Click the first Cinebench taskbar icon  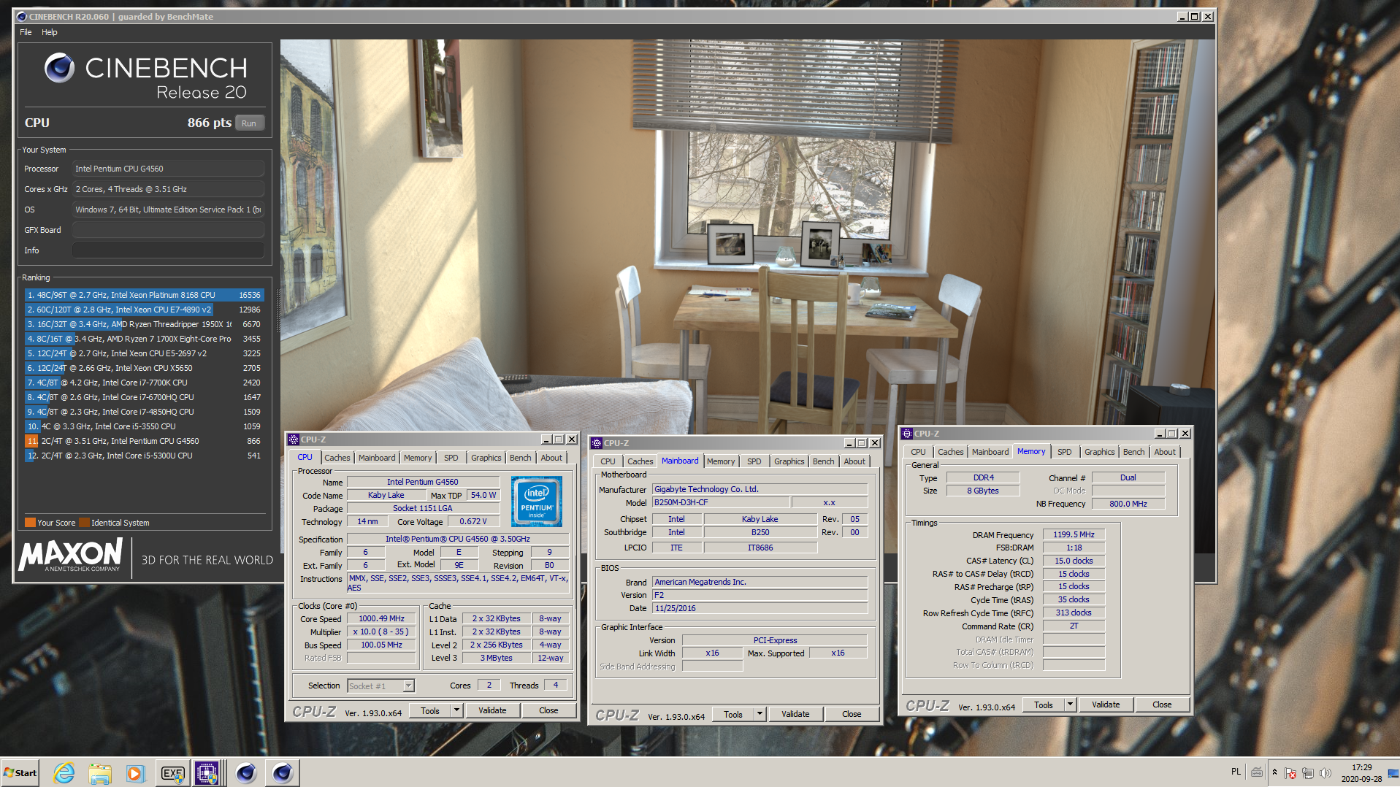(x=246, y=772)
